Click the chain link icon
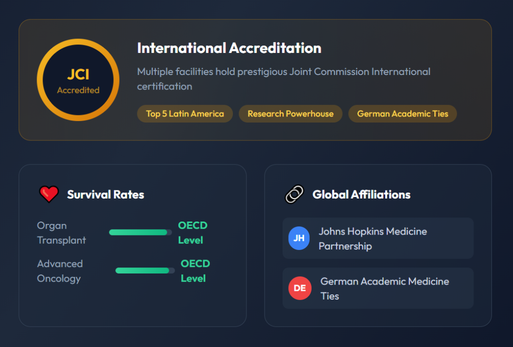This screenshot has height=347, width=513. tap(295, 194)
